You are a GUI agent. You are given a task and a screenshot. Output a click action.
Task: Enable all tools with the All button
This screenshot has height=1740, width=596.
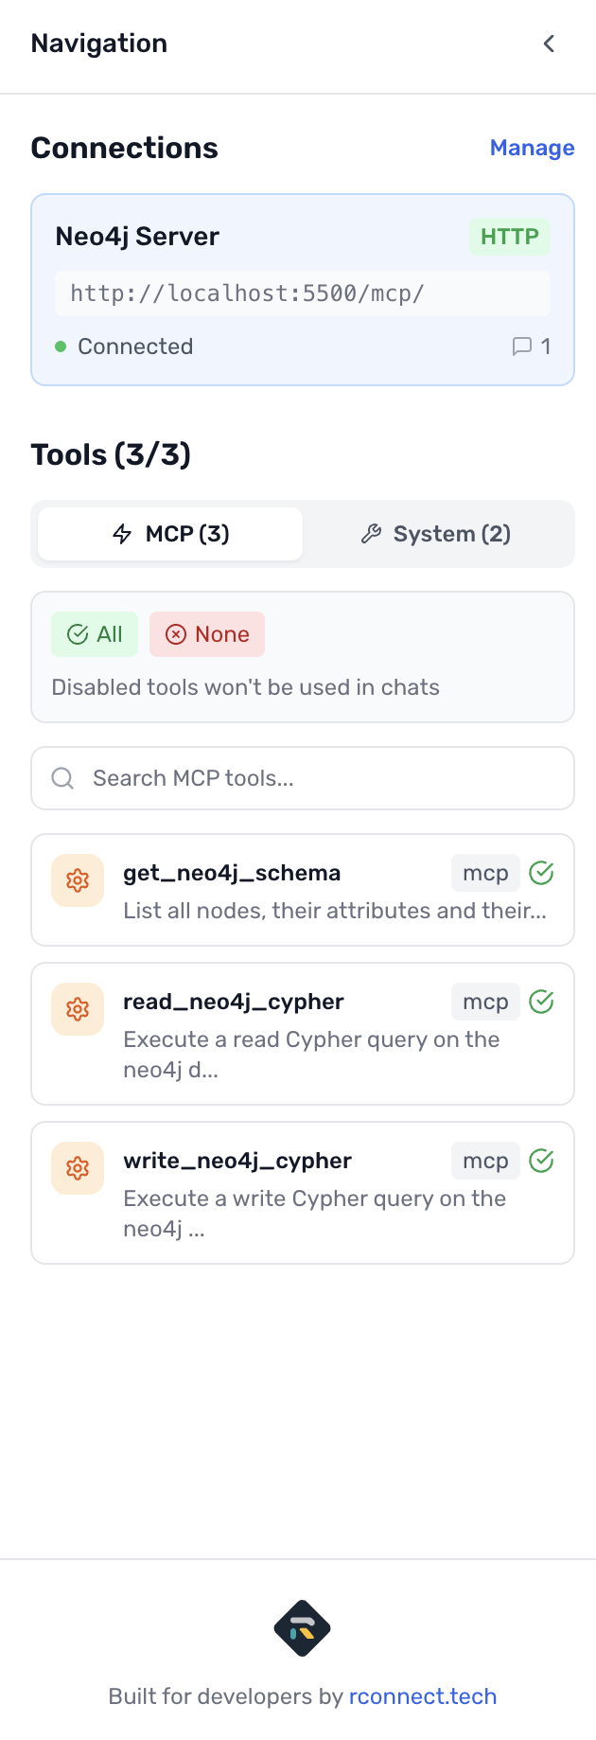95,634
